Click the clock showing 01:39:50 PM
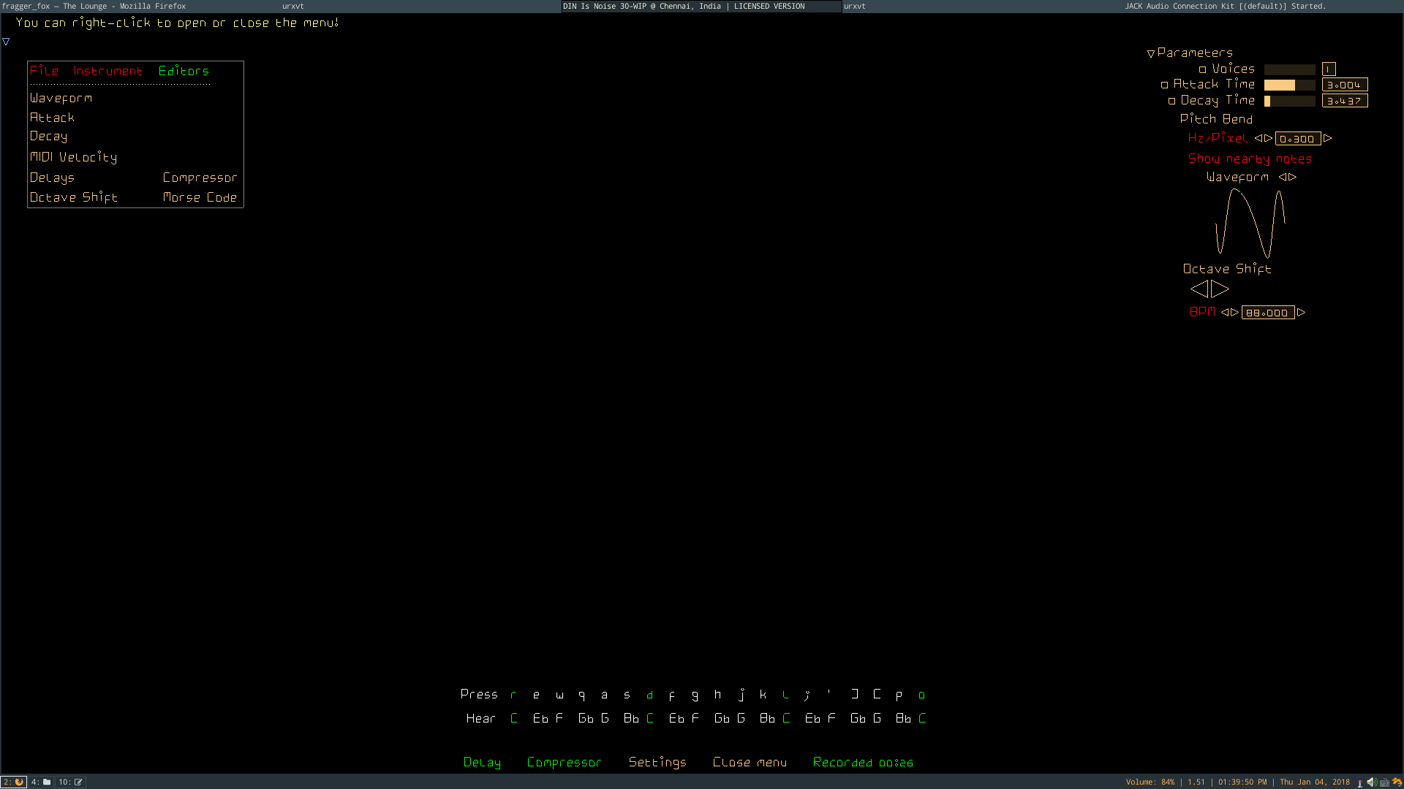The width and height of the screenshot is (1404, 789). [1242, 782]
